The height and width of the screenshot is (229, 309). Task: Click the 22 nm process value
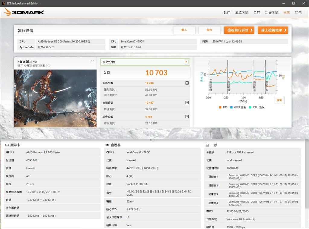pos(130,202)
